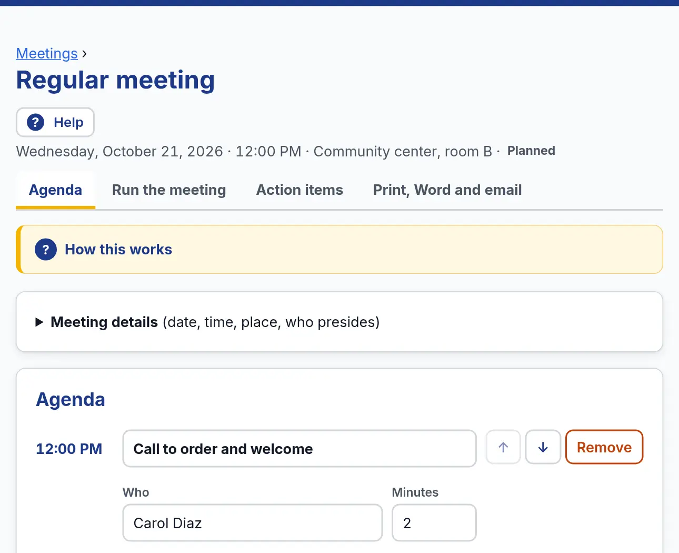Click the Wednesday, October 21, 2026 date text
Viewport: 679px width, 553px height.
point(119,152)
